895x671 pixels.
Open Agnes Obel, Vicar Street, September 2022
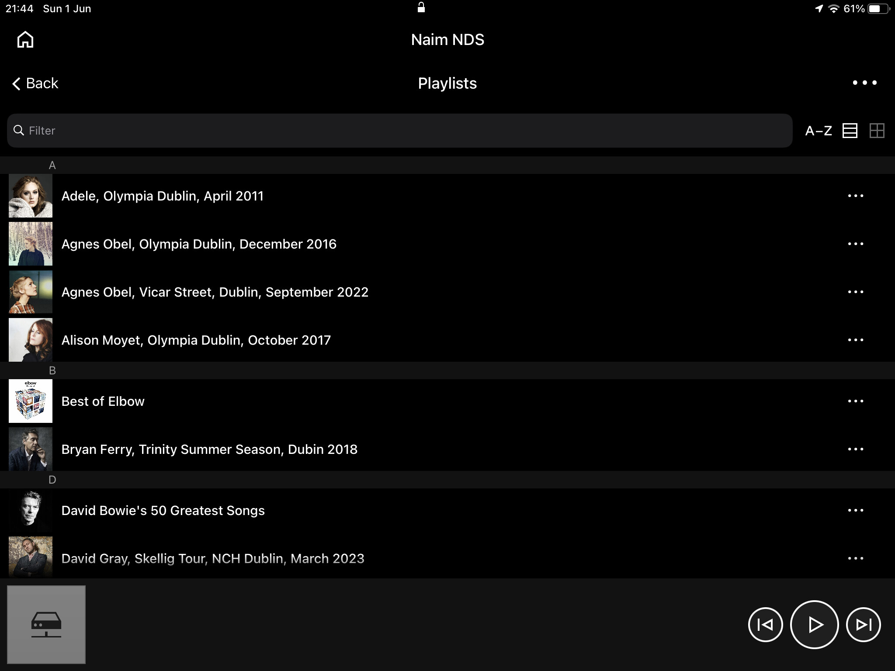click(447, 292)
